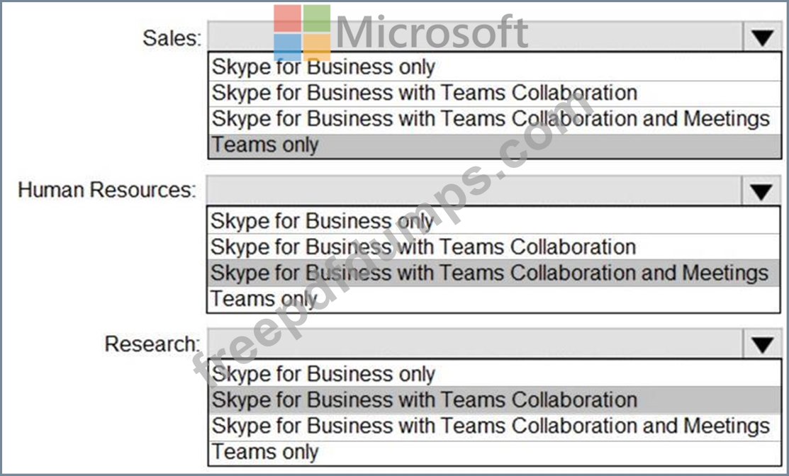Image resolution: width=789 pixels, height=476 pixels.
Task: Choose Sales "Skype for Business with Teams Collaboration"
Action: click(424, 93)
